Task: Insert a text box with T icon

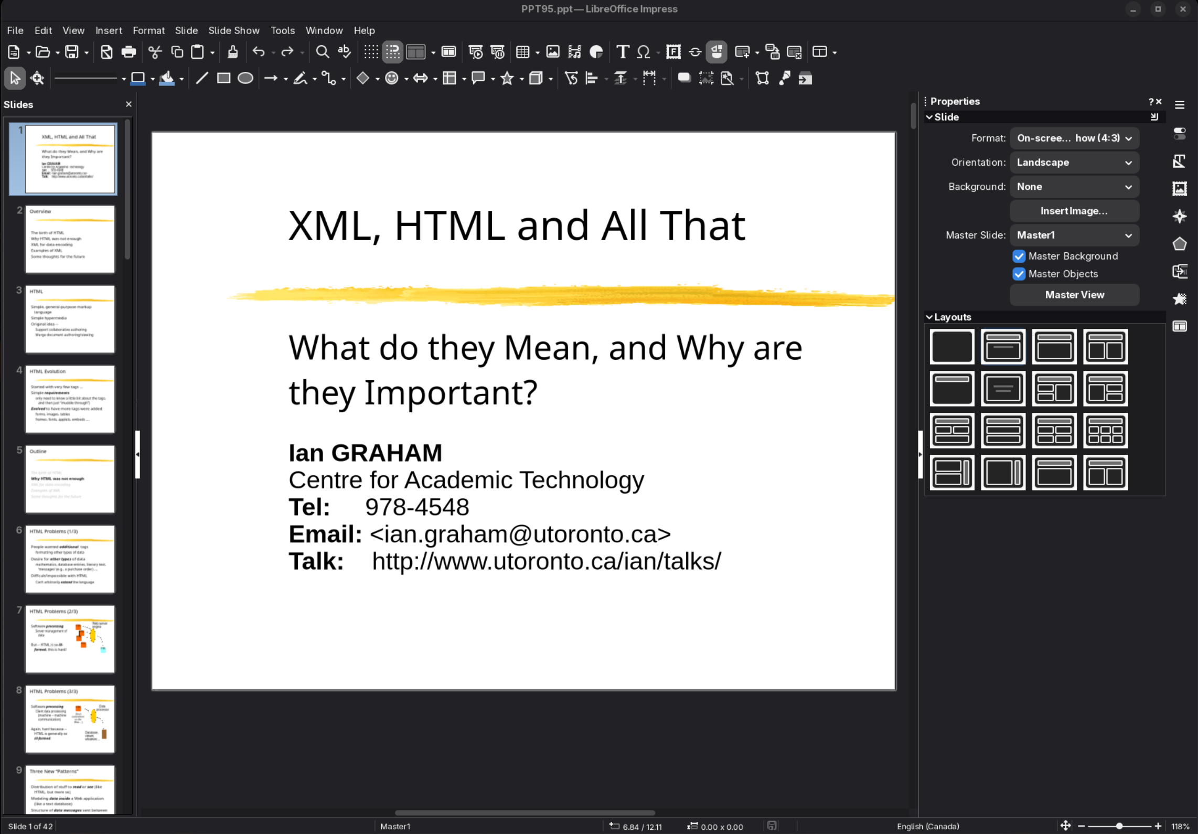Action: [x=623, y=52]
